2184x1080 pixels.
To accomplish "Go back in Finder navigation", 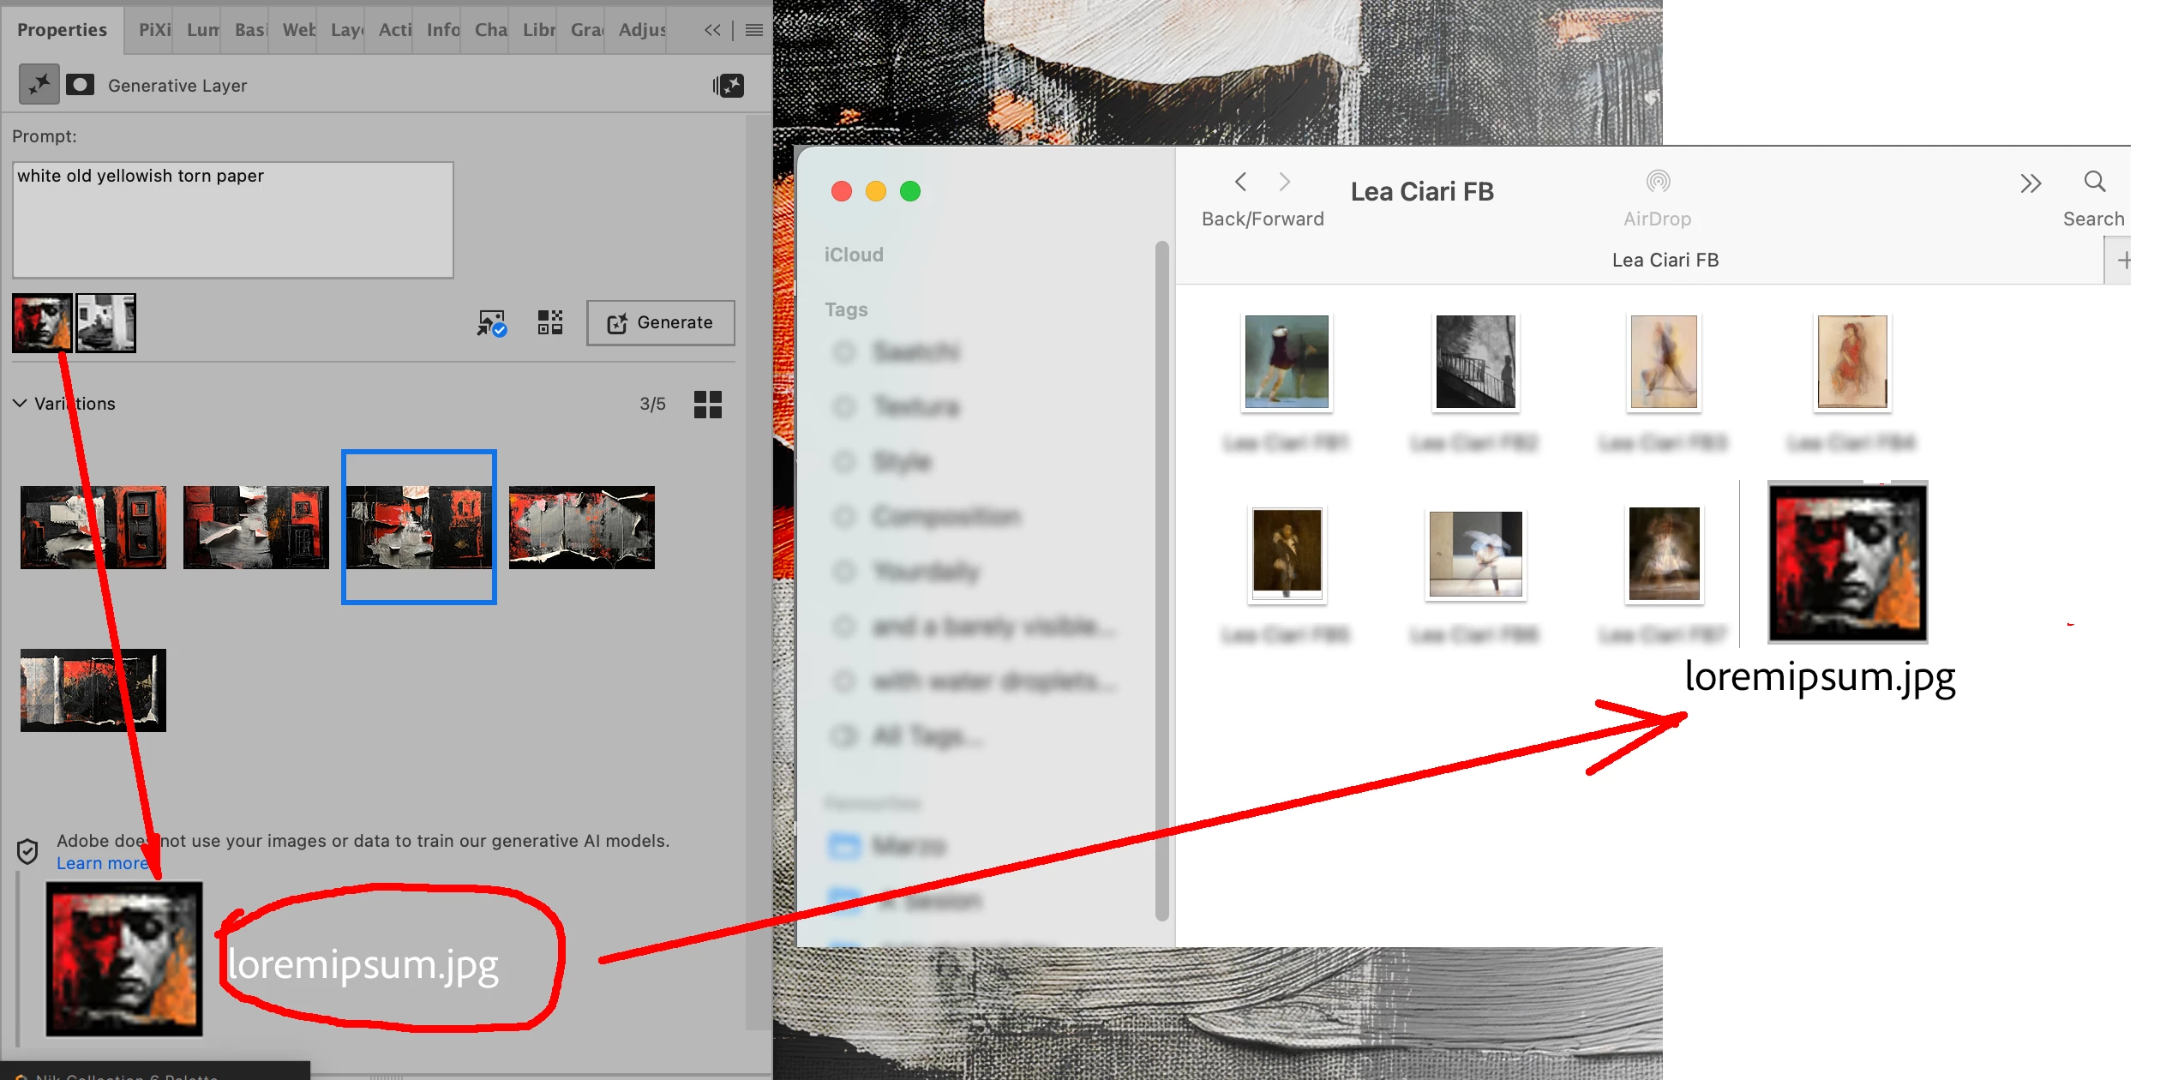I will click(1240, 182).
